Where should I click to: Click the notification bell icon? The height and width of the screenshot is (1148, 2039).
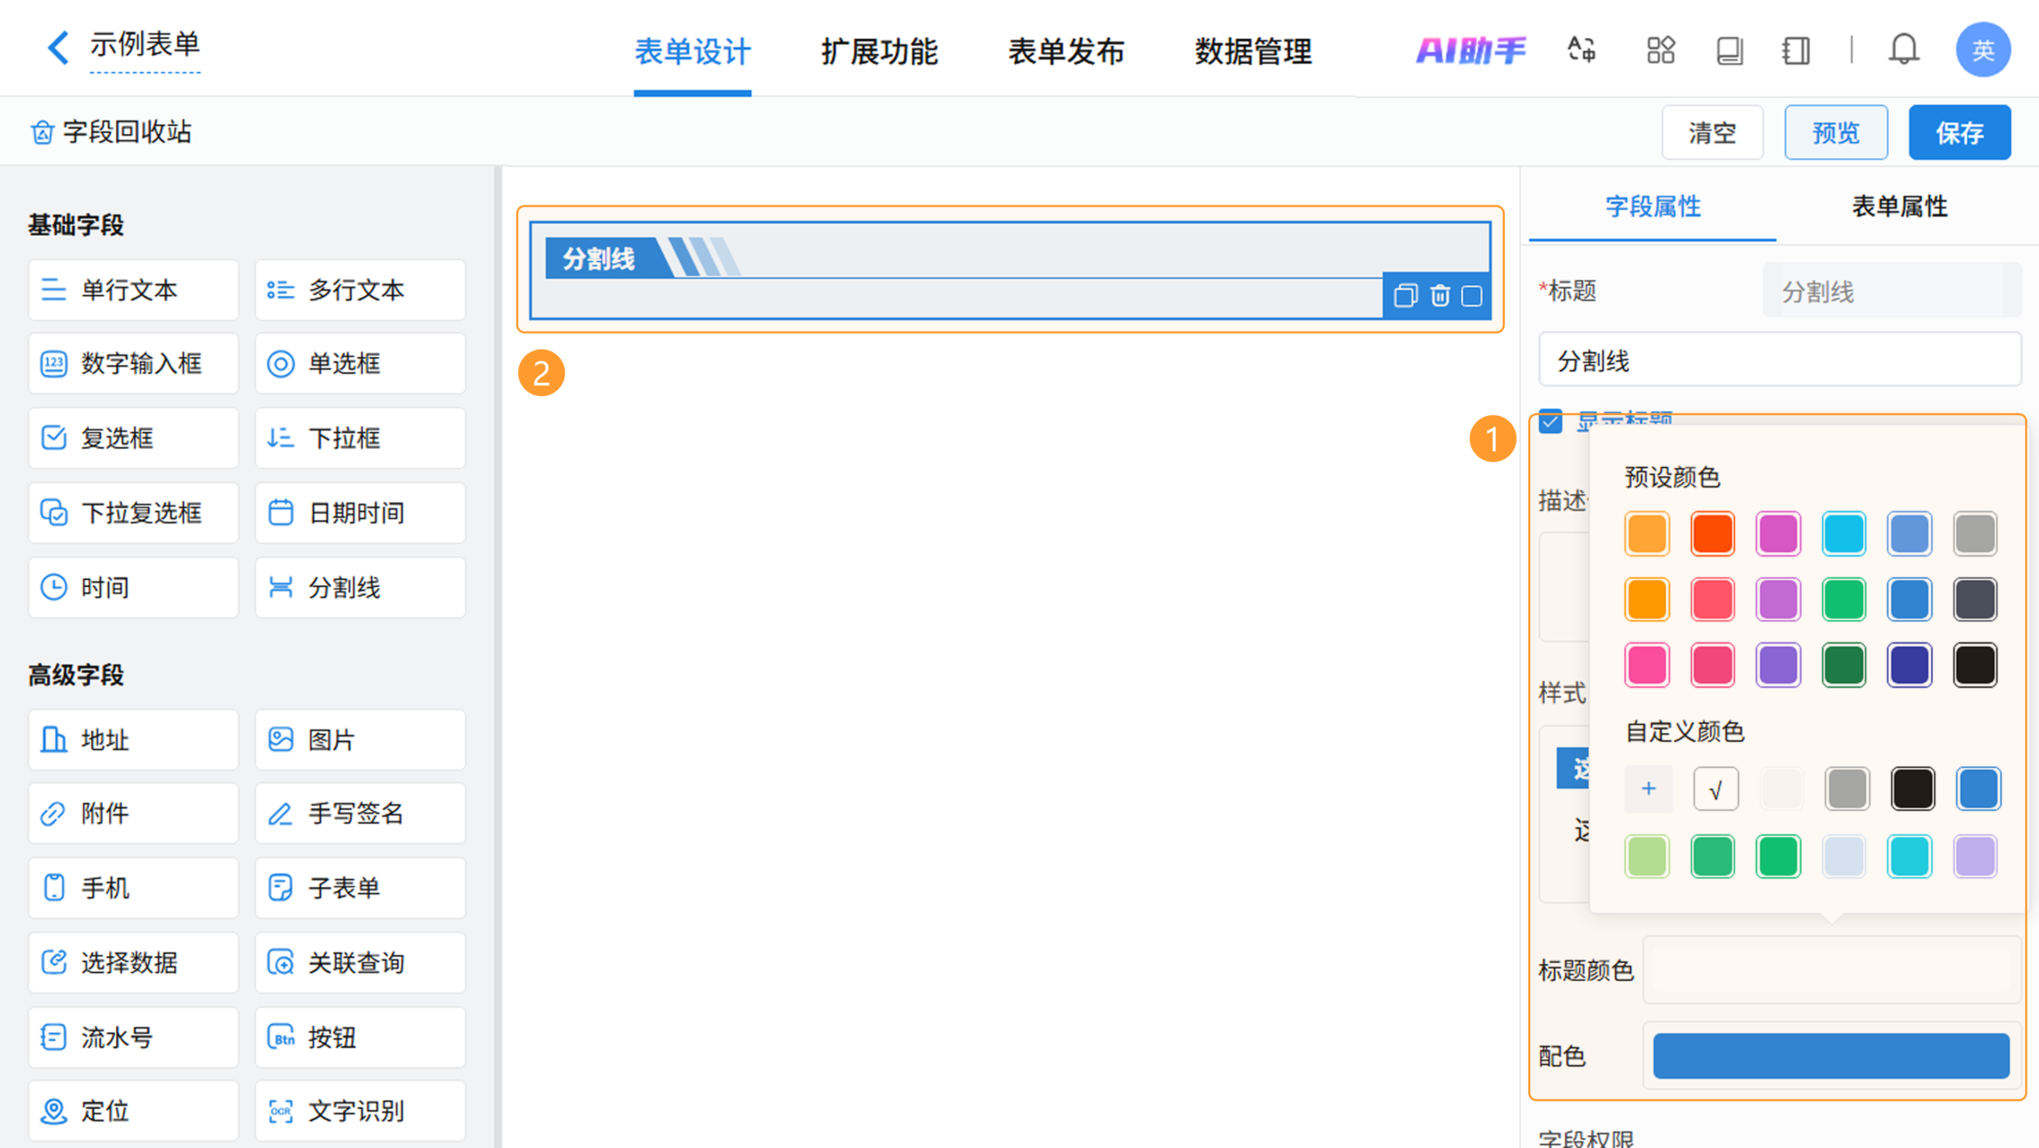pyautogui.click(x=1903, y=50)
